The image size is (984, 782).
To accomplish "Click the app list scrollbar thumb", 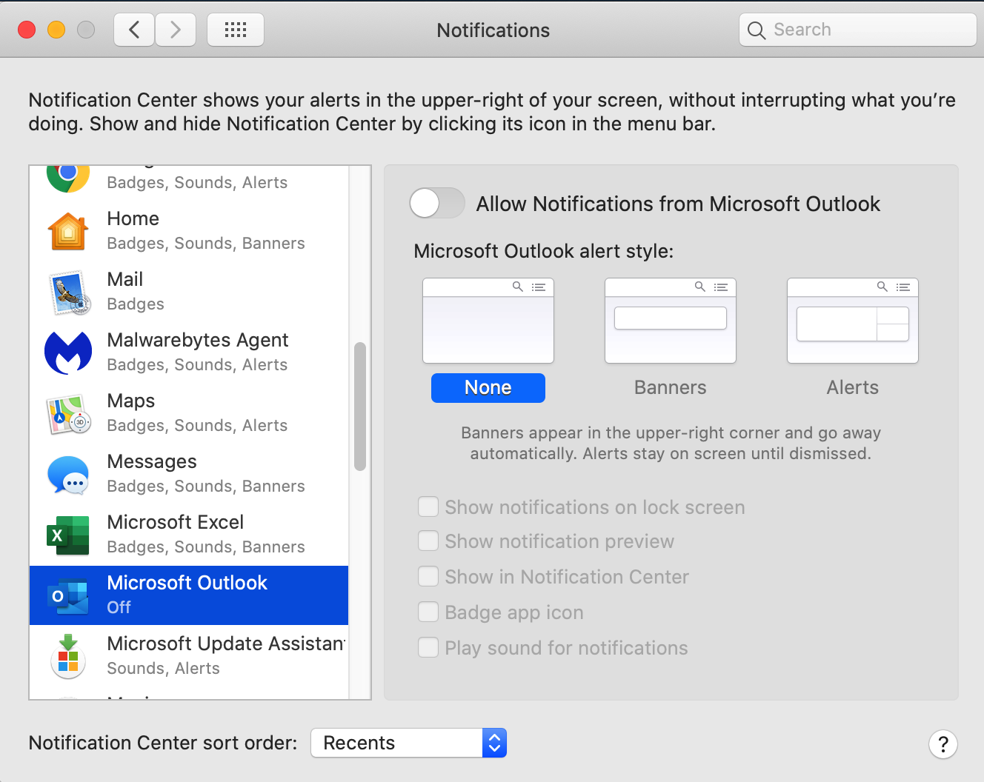I will tap(360, 407).
